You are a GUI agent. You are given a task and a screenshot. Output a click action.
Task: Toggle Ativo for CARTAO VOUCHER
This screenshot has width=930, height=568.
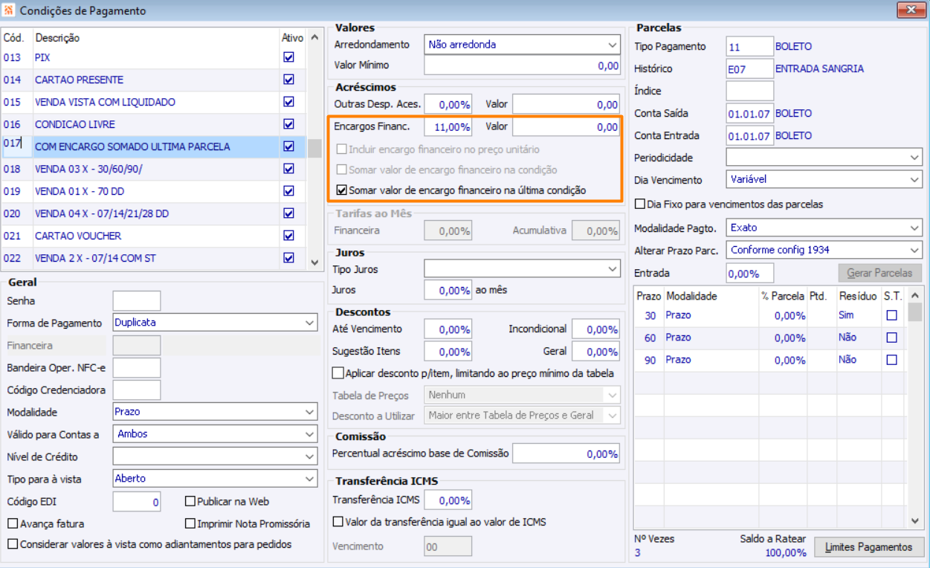coord(288,236)
